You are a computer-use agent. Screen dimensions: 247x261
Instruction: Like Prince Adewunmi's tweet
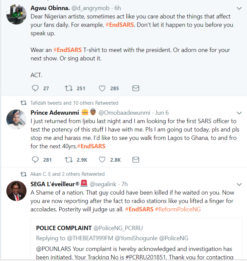(102, 159)
